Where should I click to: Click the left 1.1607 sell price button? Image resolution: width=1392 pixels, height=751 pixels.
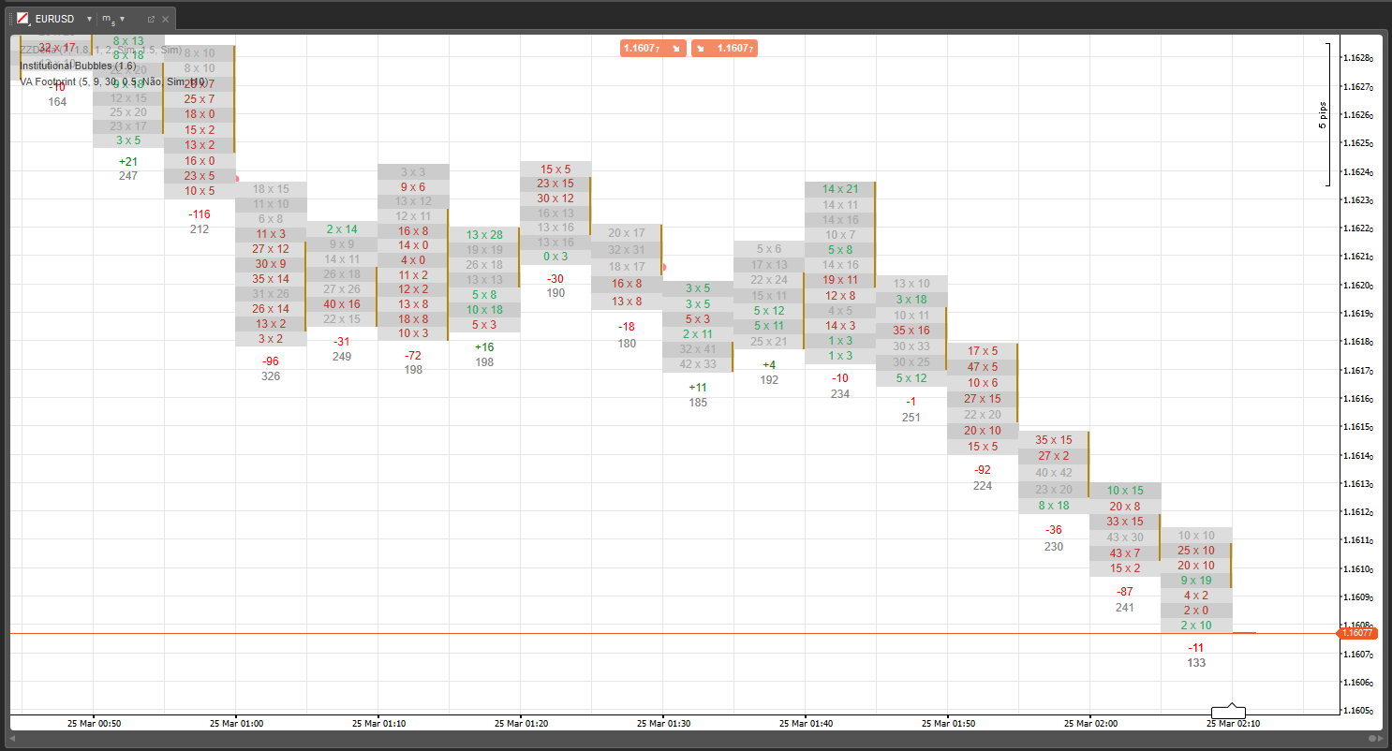tap(653, 48)
